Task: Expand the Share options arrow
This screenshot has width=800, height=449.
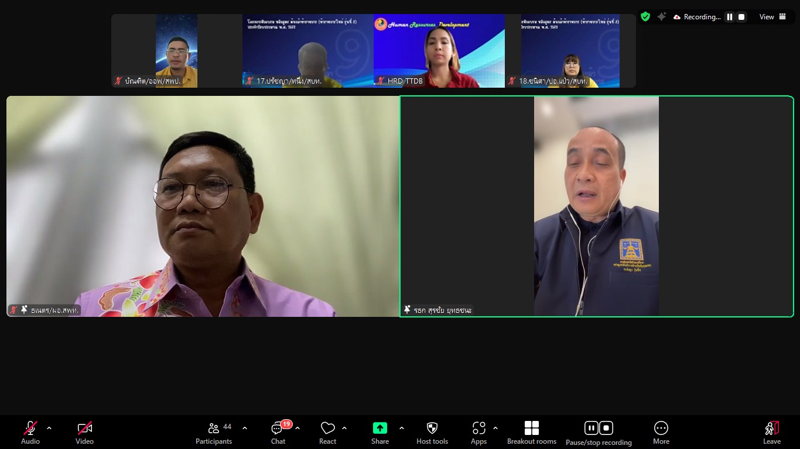Action: coord(402,428)
